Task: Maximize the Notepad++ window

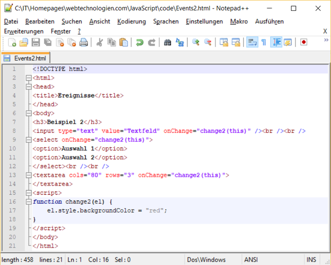Action: pos(293,8)
